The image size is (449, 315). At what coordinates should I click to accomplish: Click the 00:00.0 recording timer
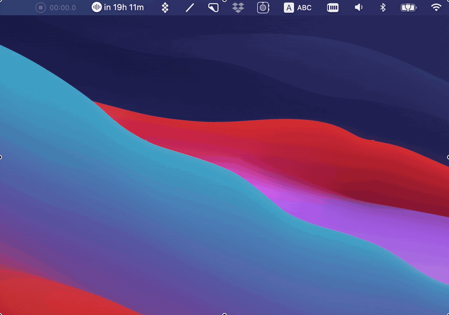pyautogui.click(x=63, y=8)
